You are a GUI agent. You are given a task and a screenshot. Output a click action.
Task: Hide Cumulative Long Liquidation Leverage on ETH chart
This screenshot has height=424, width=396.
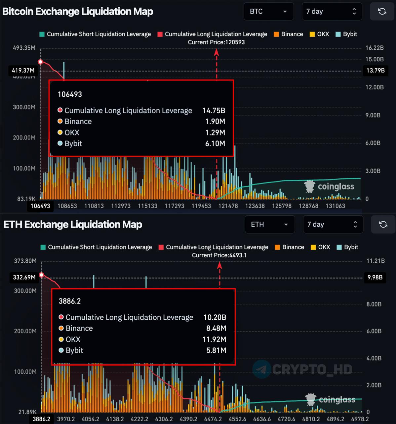coord(214,247)
